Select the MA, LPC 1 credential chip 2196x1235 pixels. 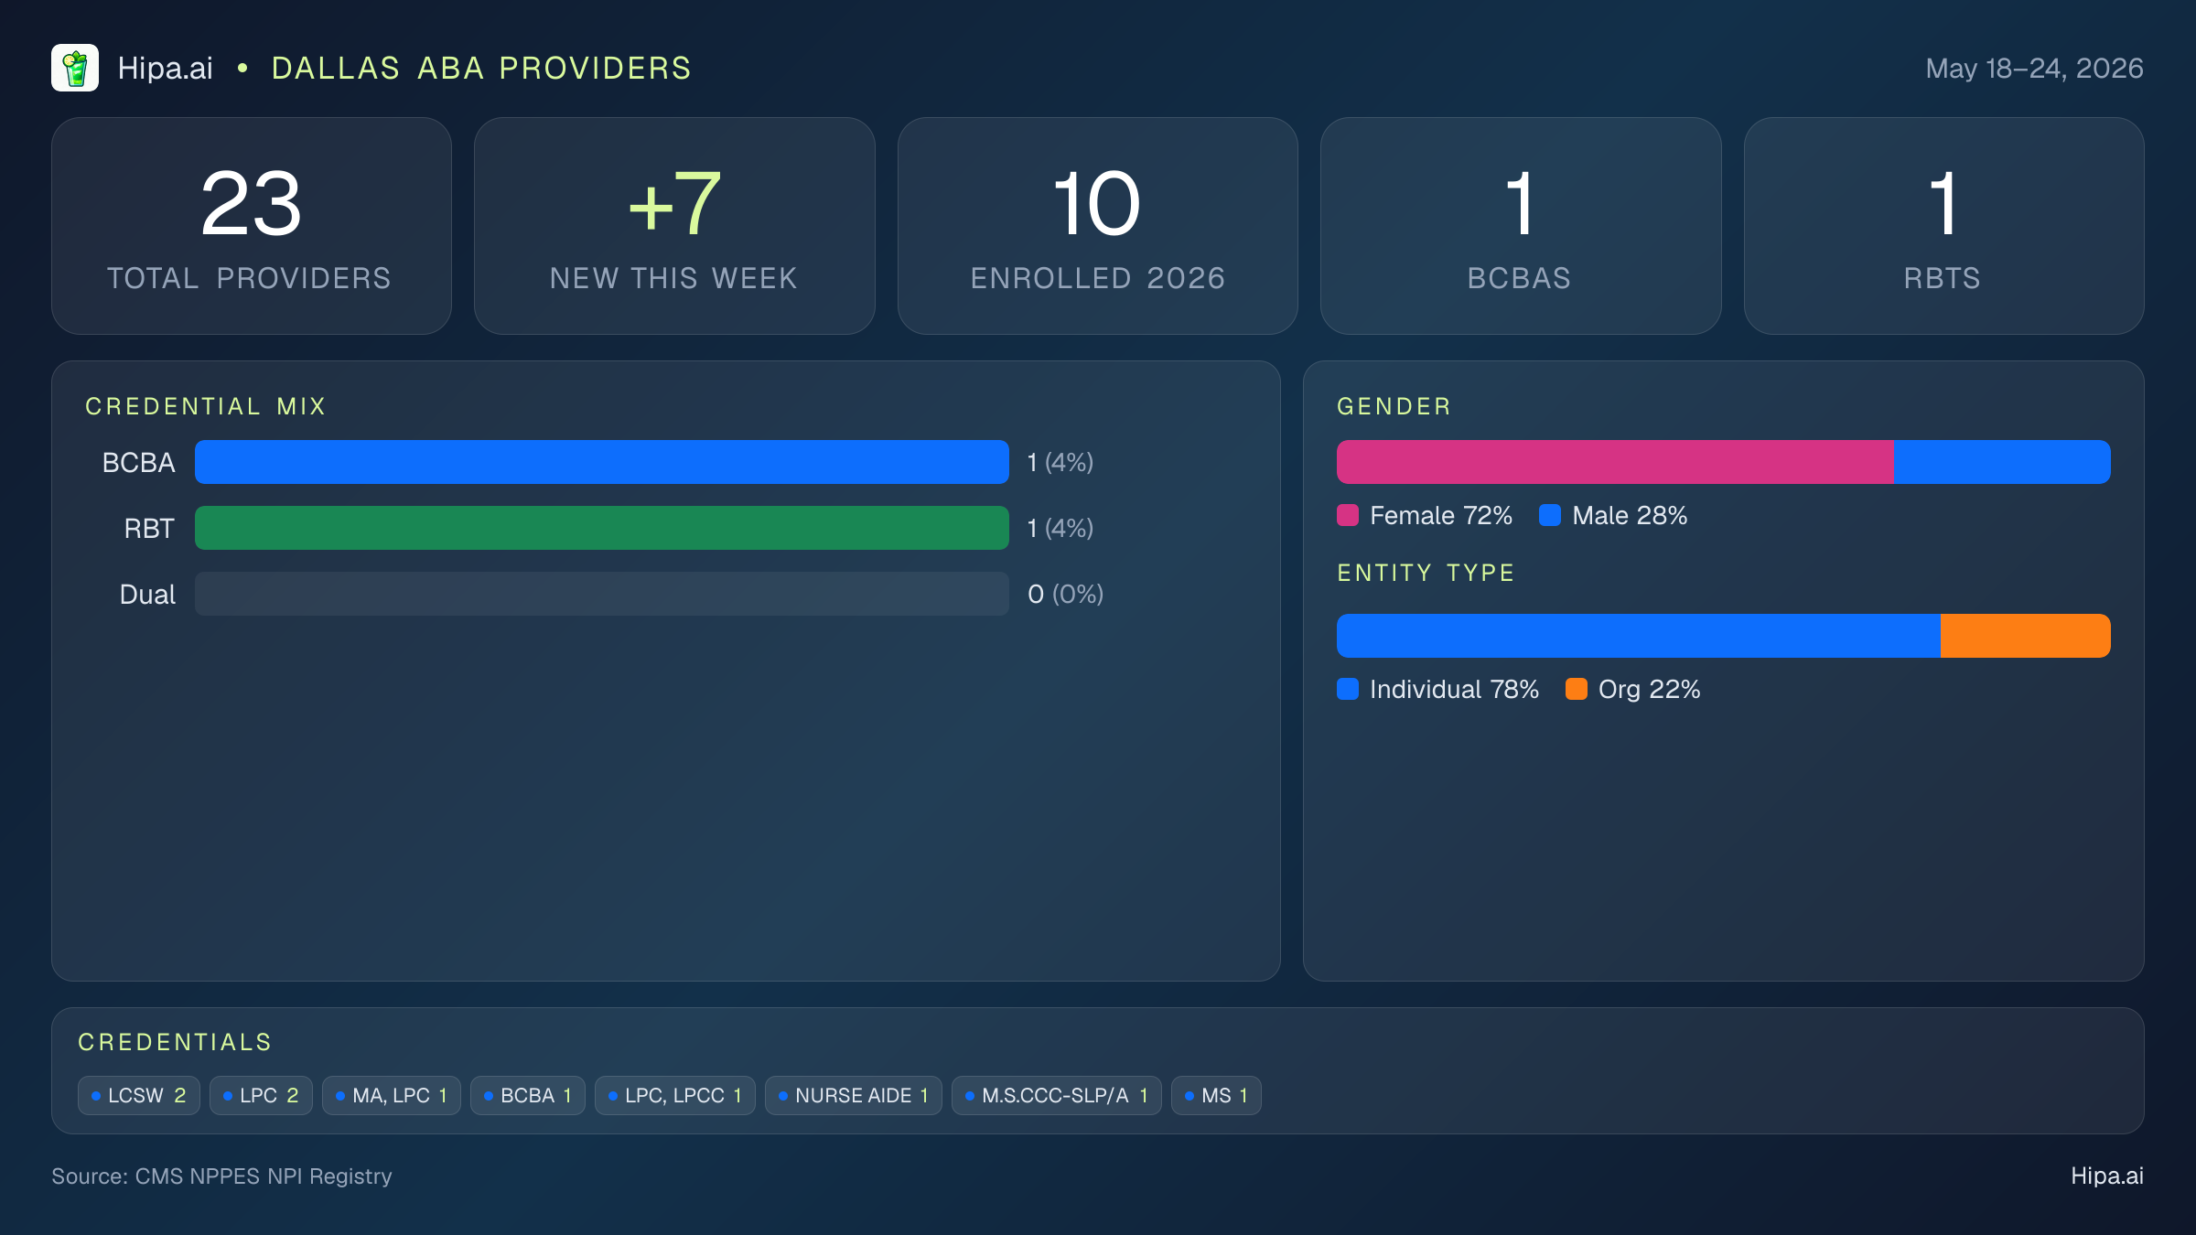(x=392, y=1096)
